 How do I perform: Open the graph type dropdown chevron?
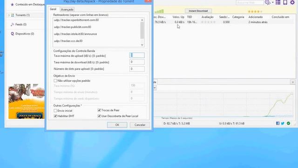tap(155, 88)
